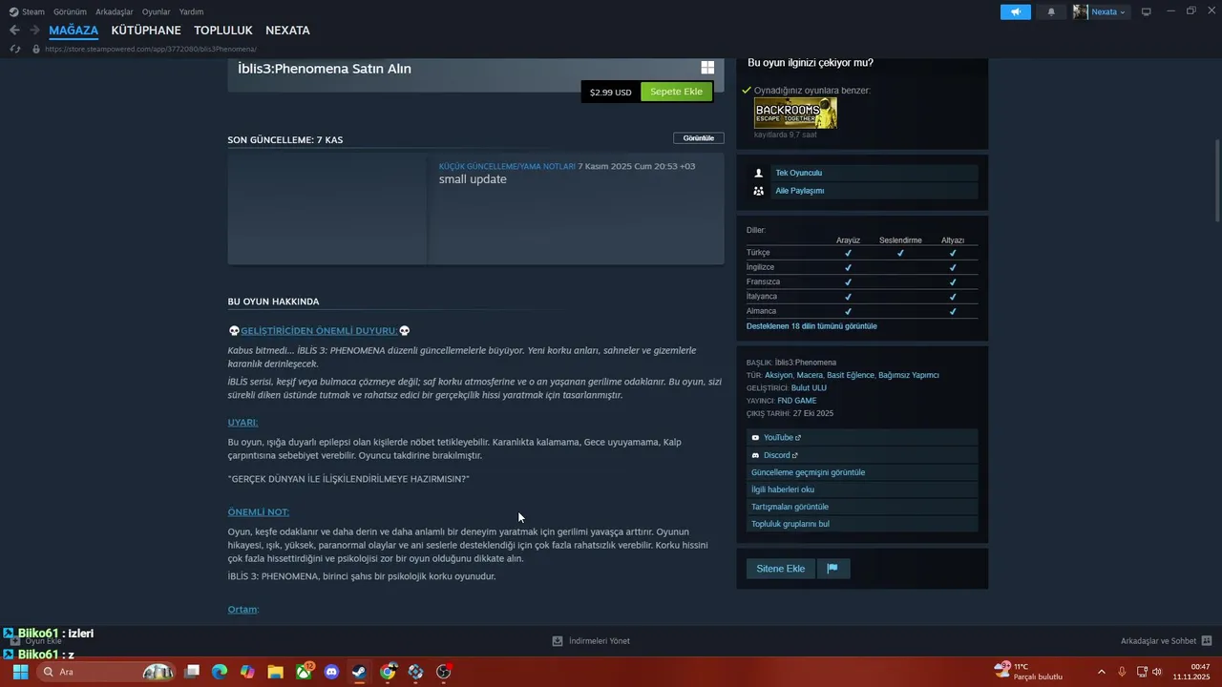Switch to the TOPLULUK tab
Image resolution: width=1222 pixels, height=687 pixels.
click(223, 31)
